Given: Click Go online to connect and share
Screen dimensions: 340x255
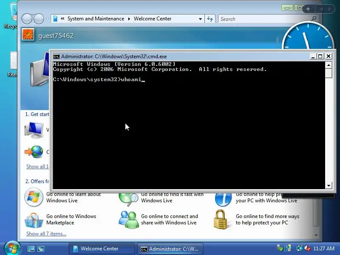Looking at the screenshot, I should 170,219.
